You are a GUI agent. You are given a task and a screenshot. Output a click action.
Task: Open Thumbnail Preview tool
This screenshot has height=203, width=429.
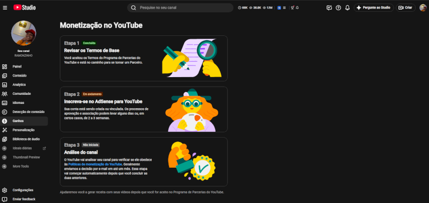[24, 157]
